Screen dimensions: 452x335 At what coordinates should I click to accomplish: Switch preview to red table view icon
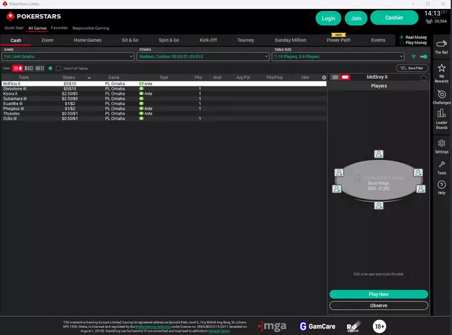[x=345, y=77]
